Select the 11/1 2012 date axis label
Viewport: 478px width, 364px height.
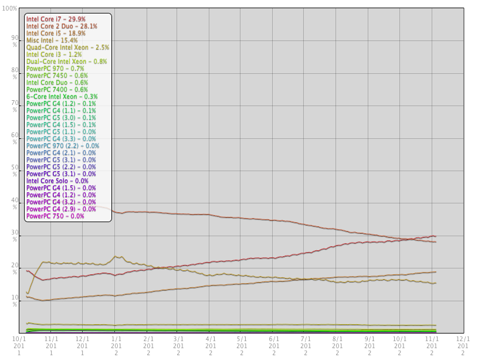pos(432,346)
